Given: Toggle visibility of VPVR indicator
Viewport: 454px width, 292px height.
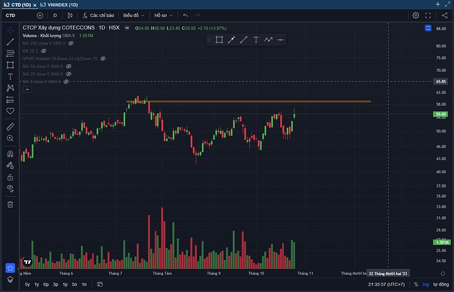Looking at the screenshot, I should pos(103,58).
